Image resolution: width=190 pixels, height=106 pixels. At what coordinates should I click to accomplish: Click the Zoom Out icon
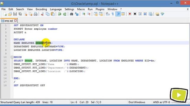[89, 14]
